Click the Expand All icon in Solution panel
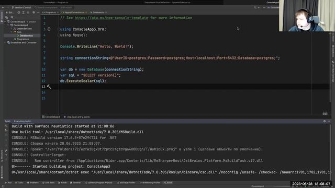335x188 pixels. (23, 13)
